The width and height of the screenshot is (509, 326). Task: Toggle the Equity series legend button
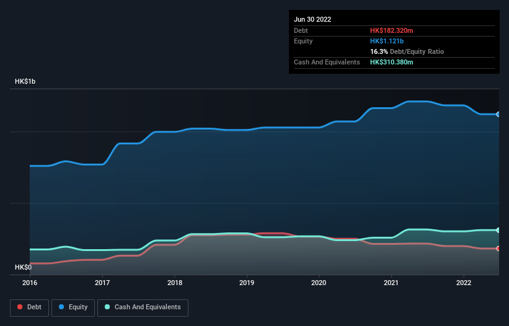73,307
